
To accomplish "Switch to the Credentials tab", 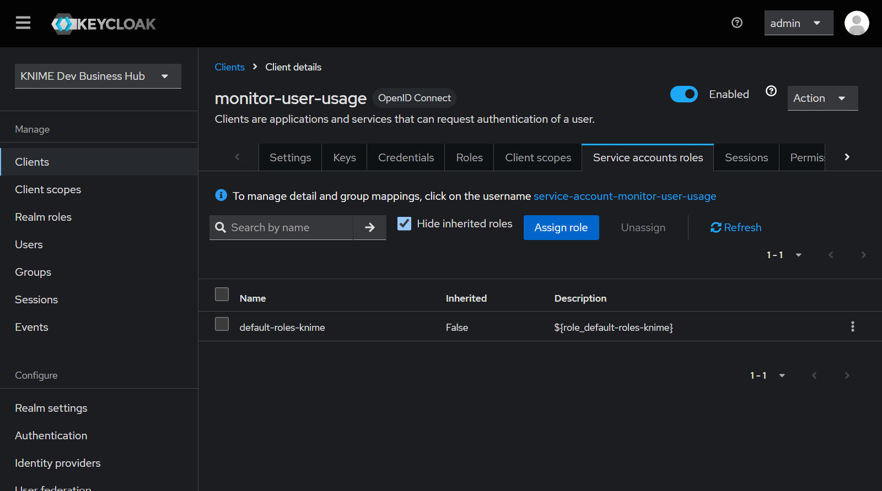I will [x=406, y=157].
